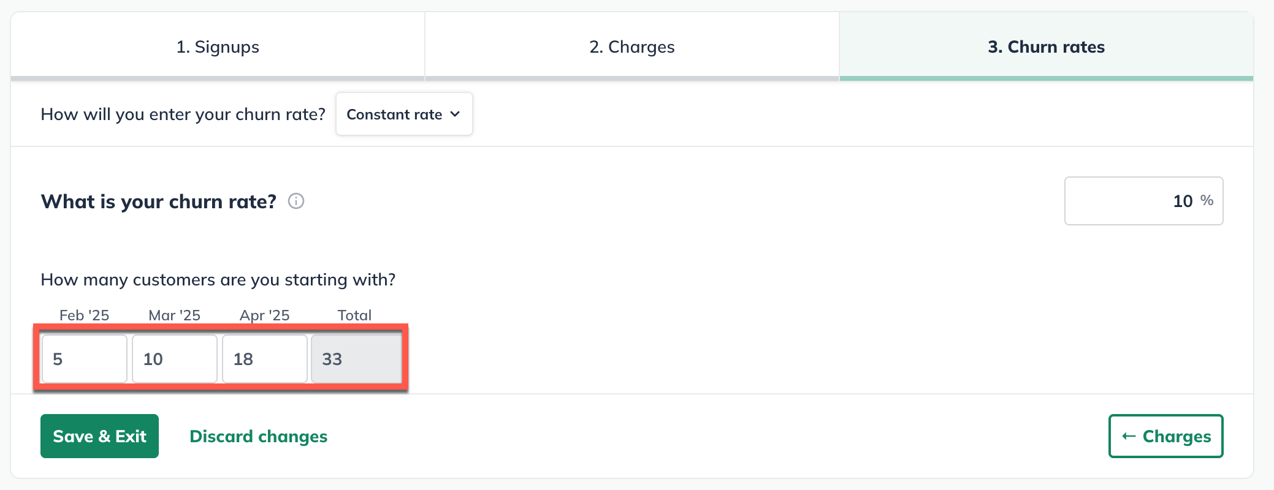Select the churn rate percentage field showing 10
The image size is (1274, 490).
(1143, 200)
